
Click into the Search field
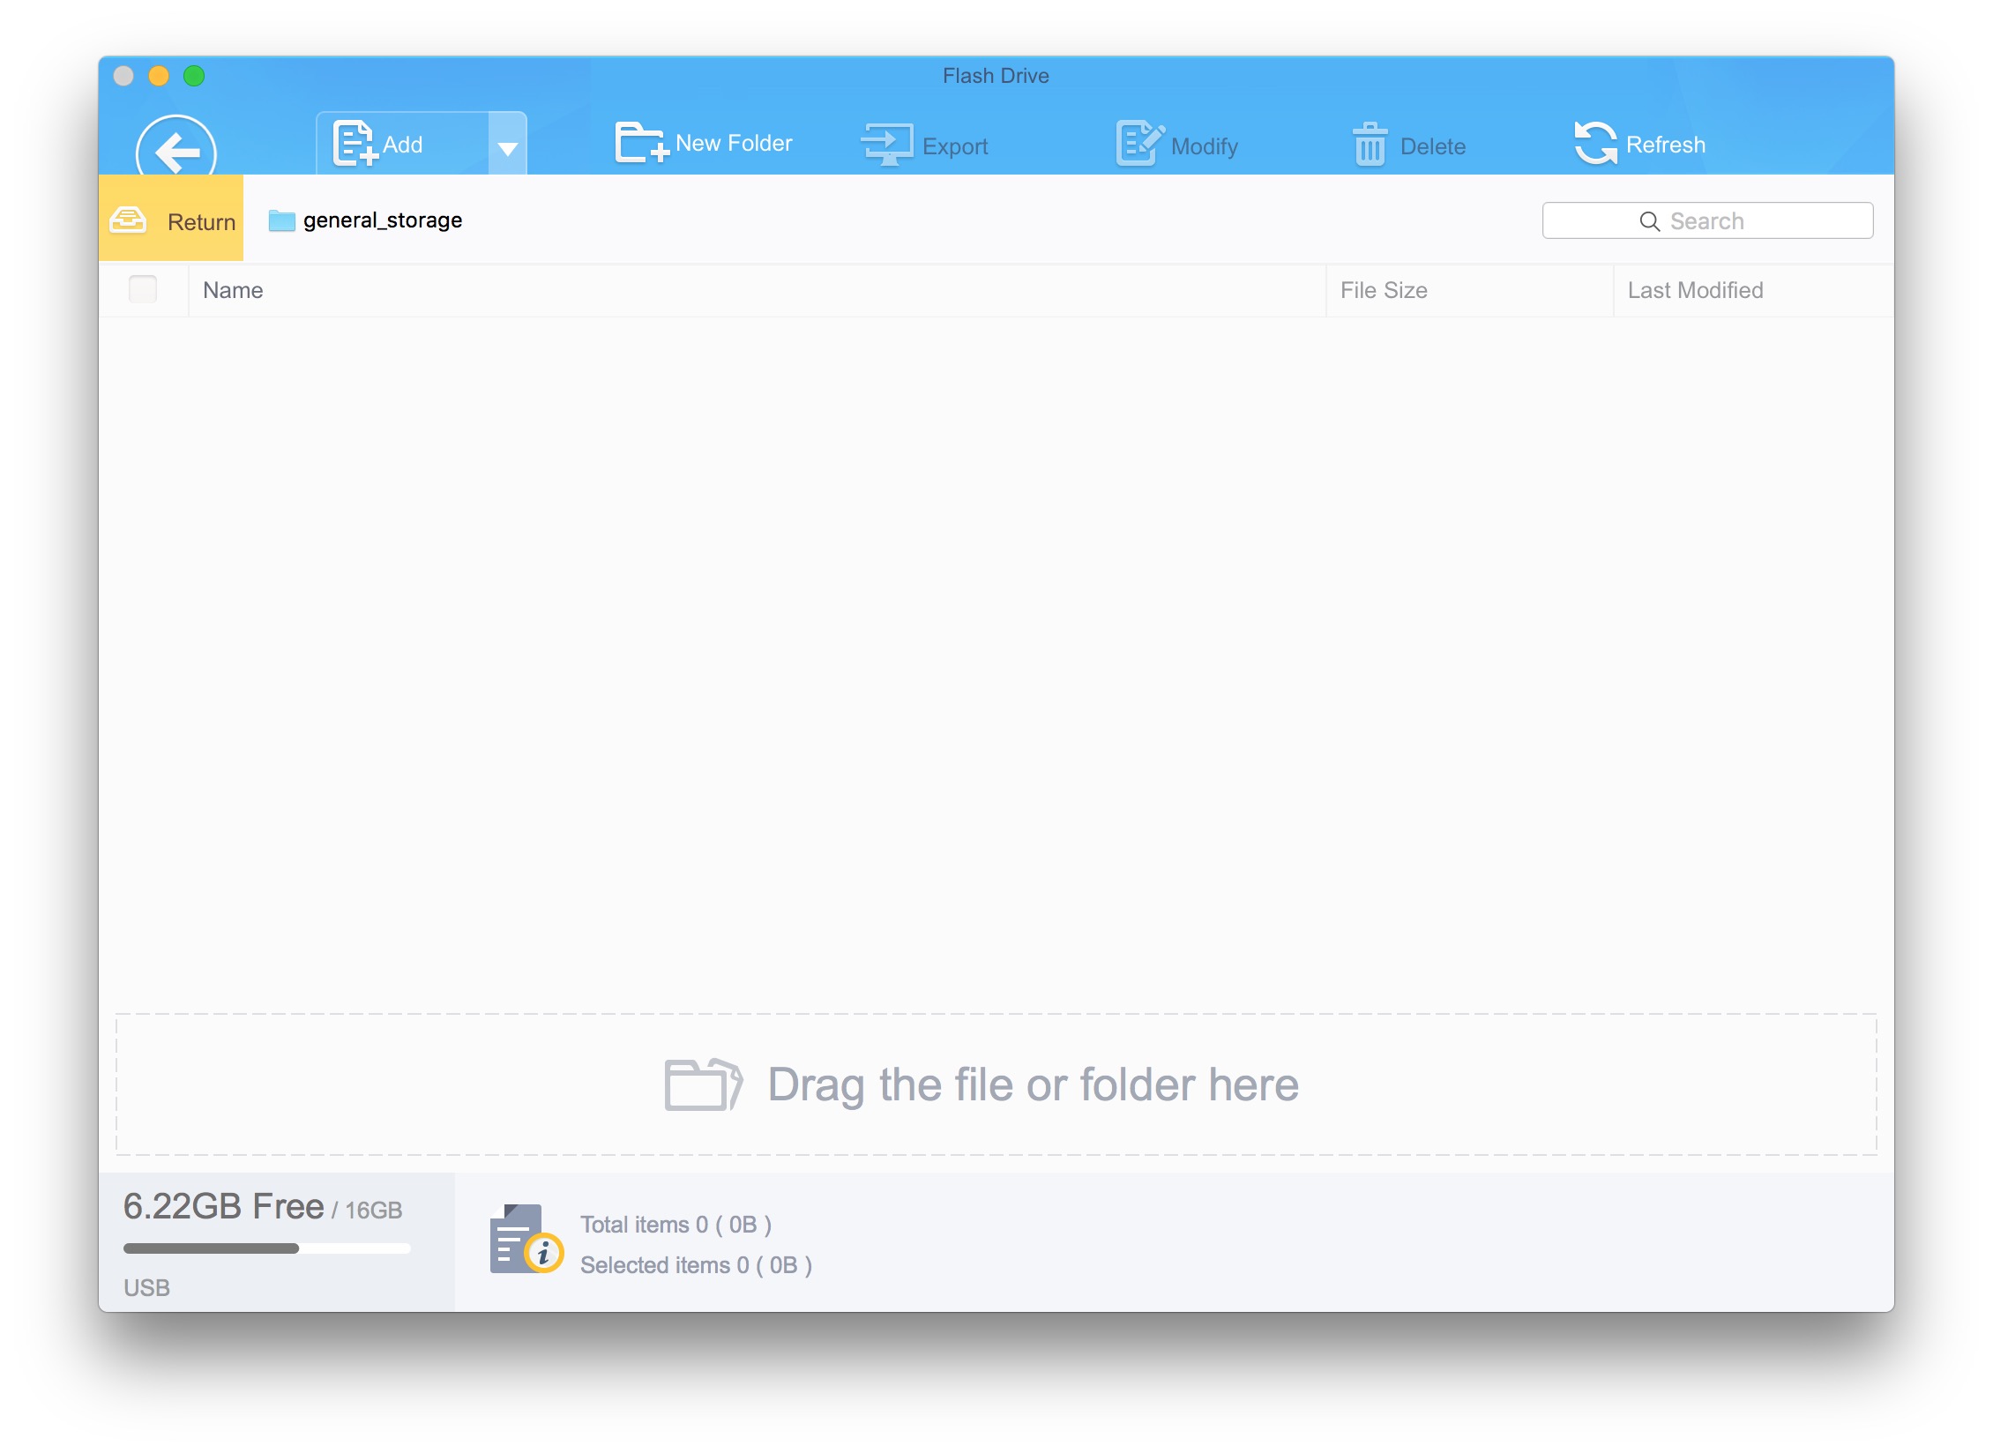point(1706,220)
